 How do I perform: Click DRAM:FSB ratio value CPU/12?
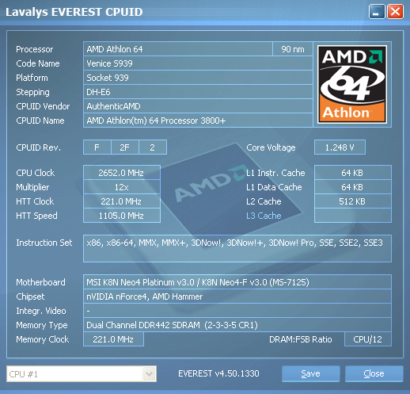pos(368,339)
